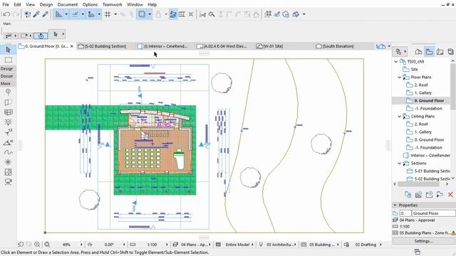Screen dimensions: 456x256
Task: Click the scissors Trim icon
Action: click(202, 14)
